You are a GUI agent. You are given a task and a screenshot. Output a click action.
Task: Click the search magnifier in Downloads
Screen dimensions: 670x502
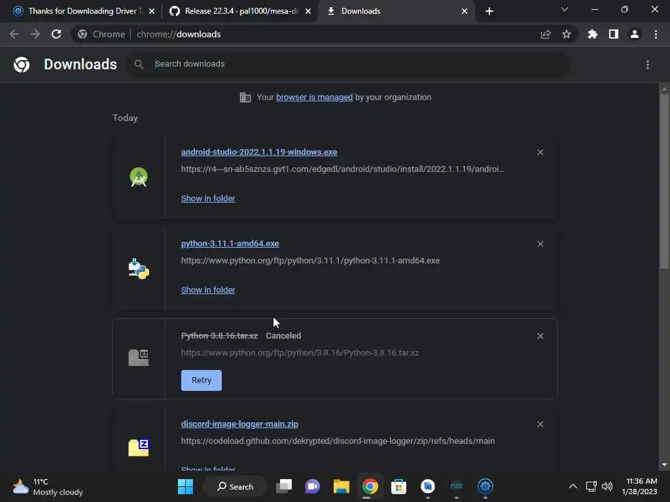pos(139,64)
